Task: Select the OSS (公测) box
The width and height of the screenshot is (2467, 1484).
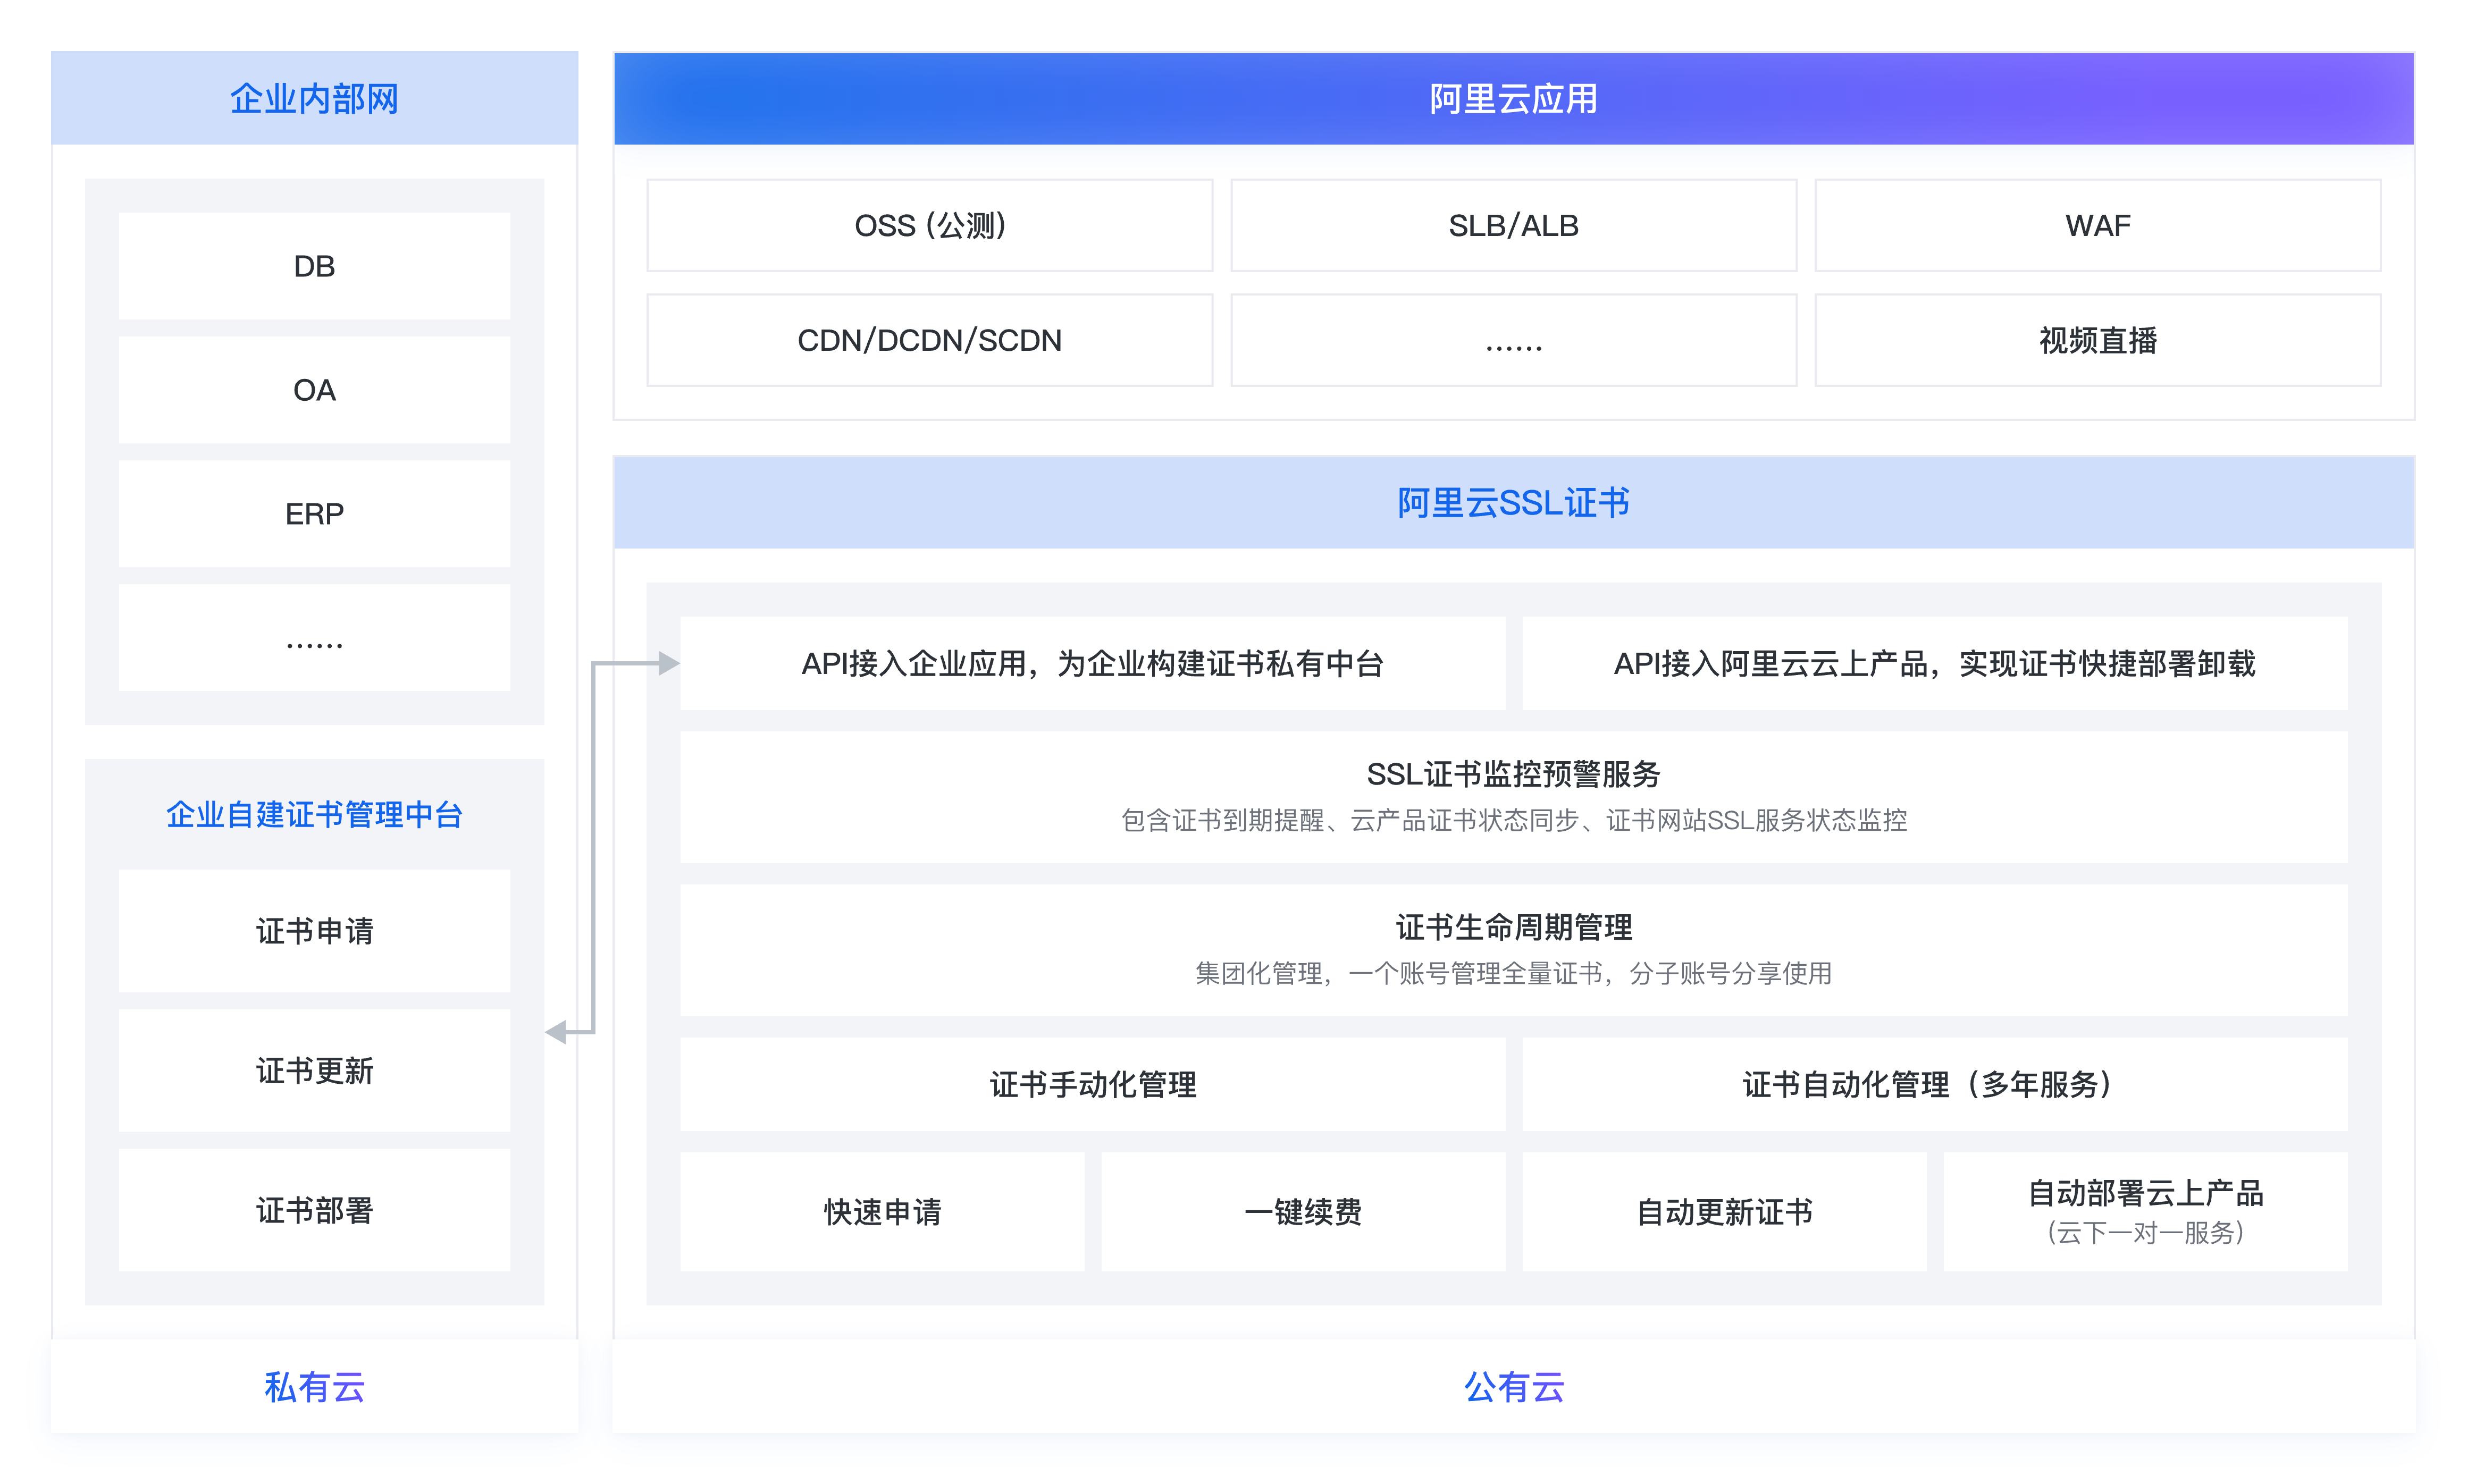Action: pos(929,226)
